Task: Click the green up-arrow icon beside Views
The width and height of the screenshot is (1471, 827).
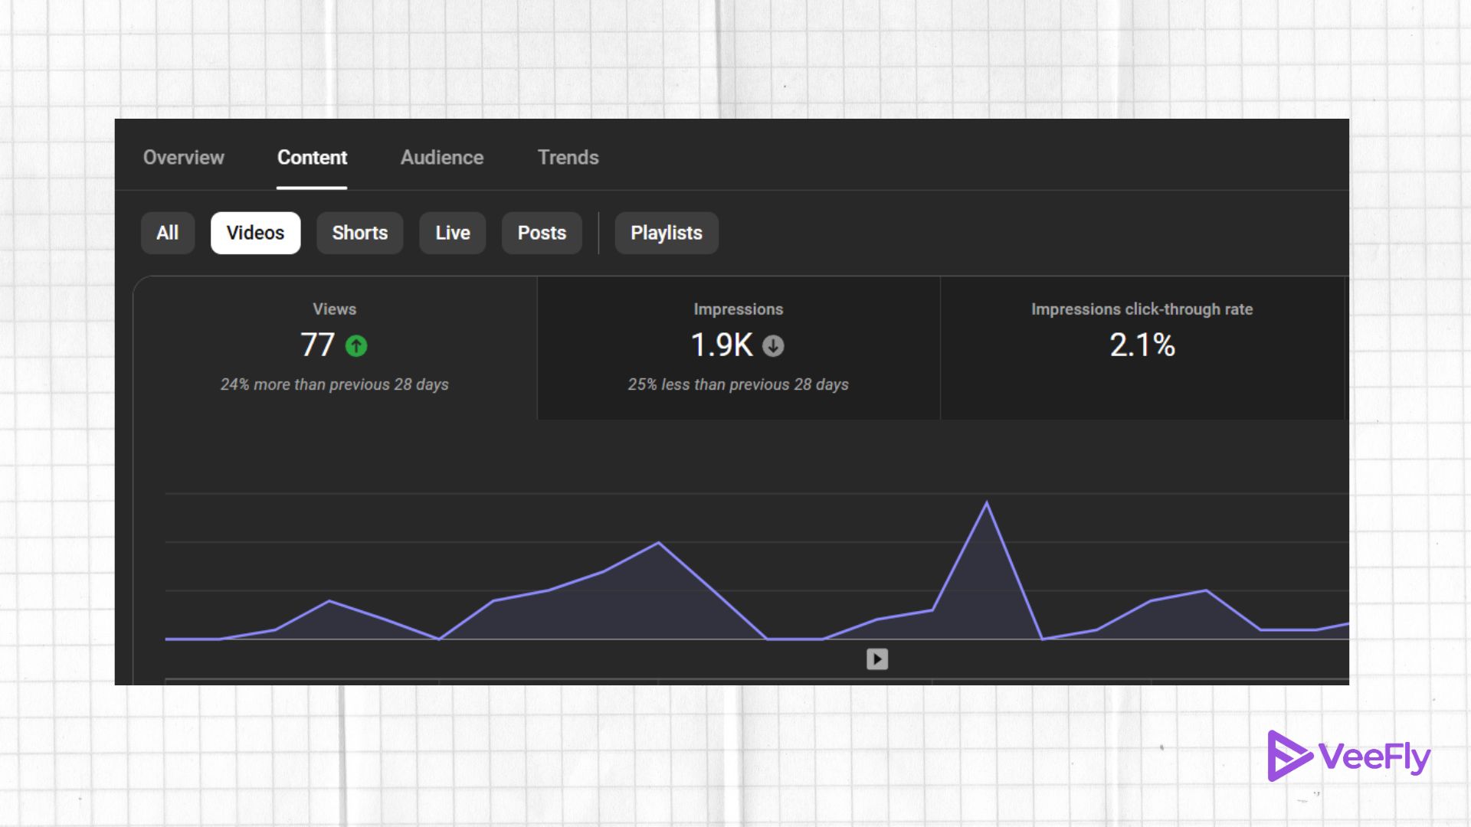Action: tap(355, 346)
